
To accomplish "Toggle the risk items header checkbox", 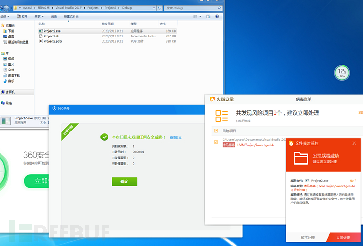I will tap(216, 131).
